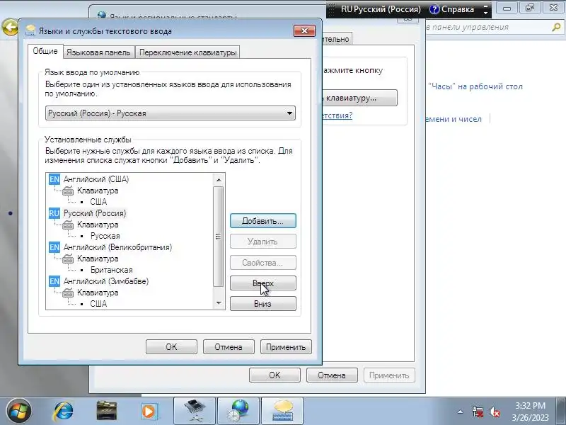
Task: Click keyboard icon under Английский (Великобритания)
Action: pyautogui.click(x=68, y=259)
